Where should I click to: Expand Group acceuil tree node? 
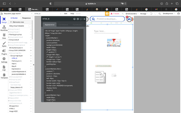9,40
